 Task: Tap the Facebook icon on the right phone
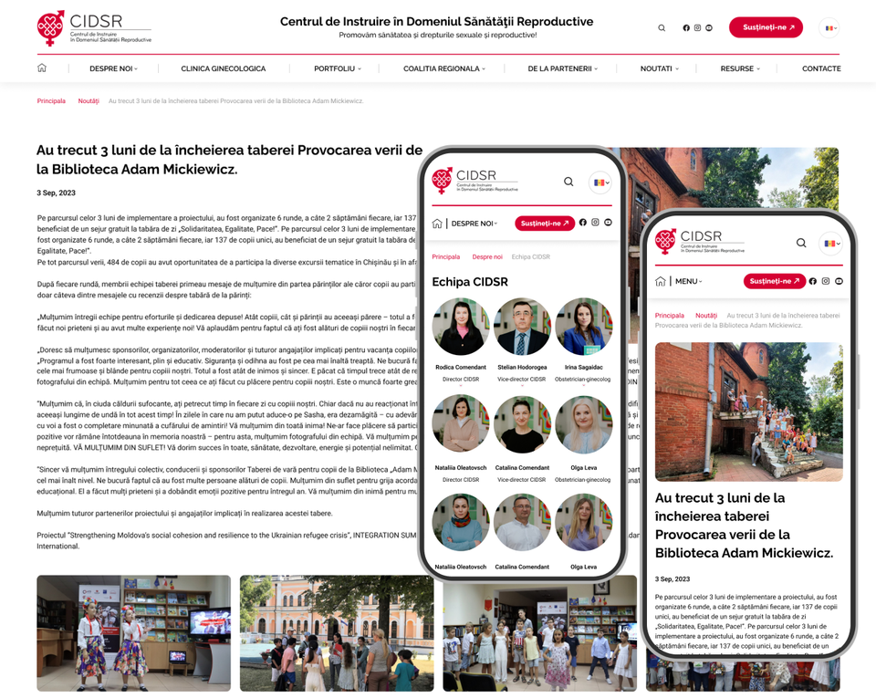813,281
